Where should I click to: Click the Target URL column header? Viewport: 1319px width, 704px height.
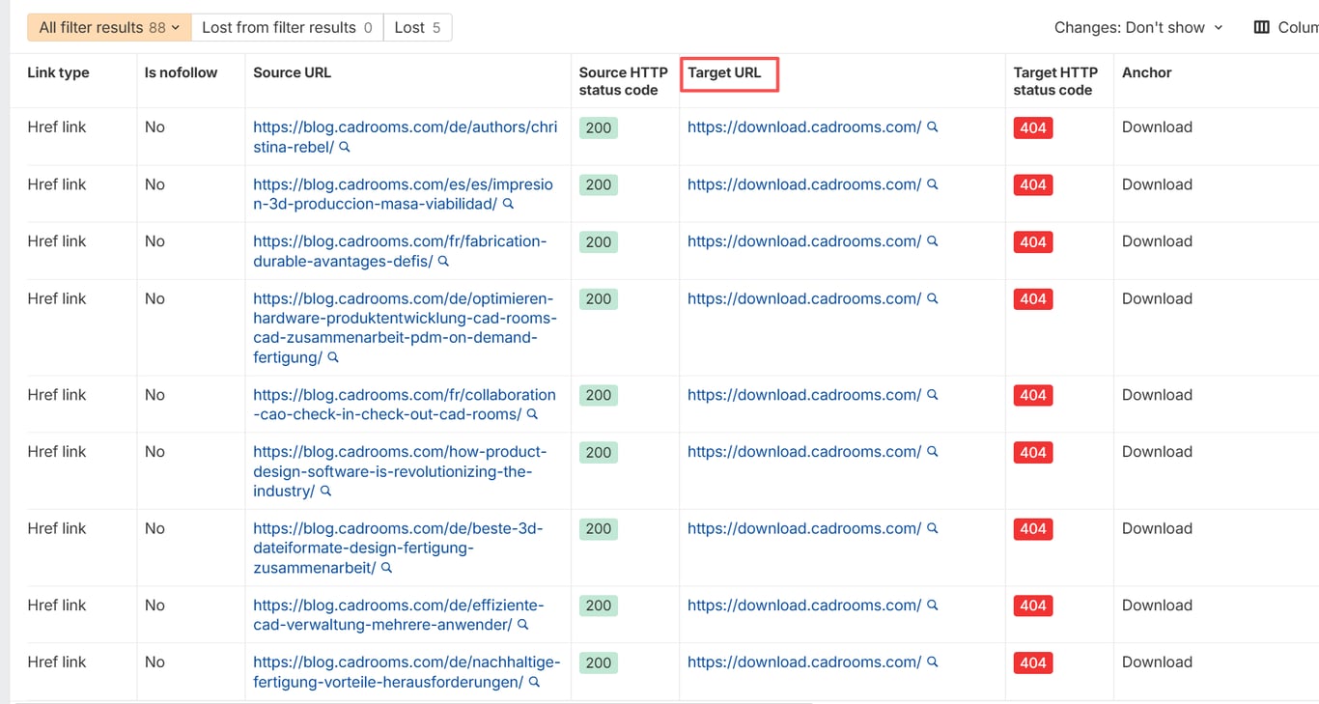(724, 72)
